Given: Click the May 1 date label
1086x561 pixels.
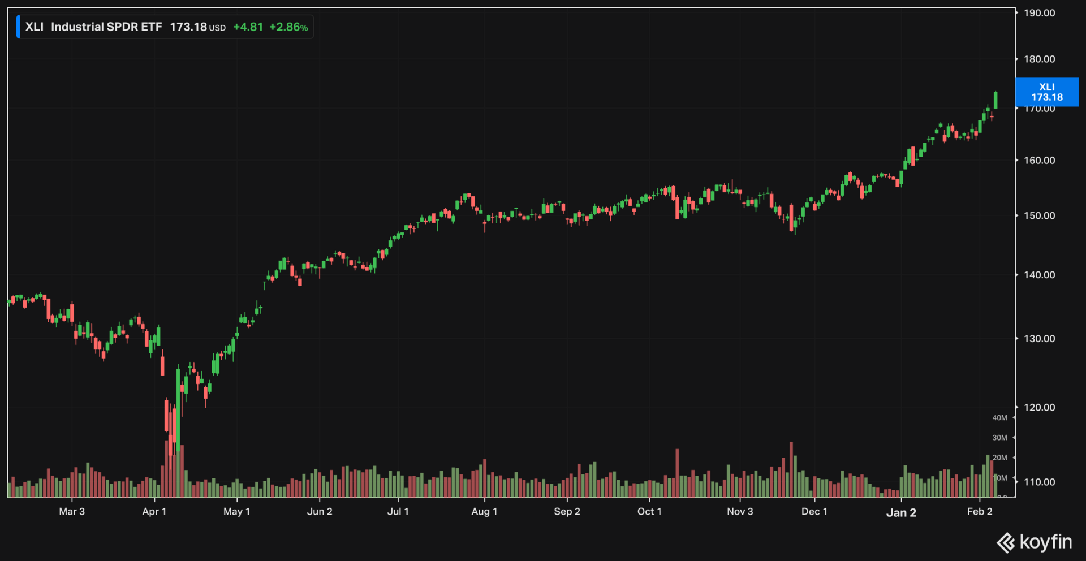Looking at the screenshot, I should click(236, 512).
